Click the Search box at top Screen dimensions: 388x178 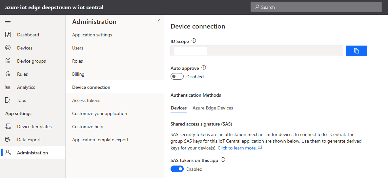[x=316, y=7]
